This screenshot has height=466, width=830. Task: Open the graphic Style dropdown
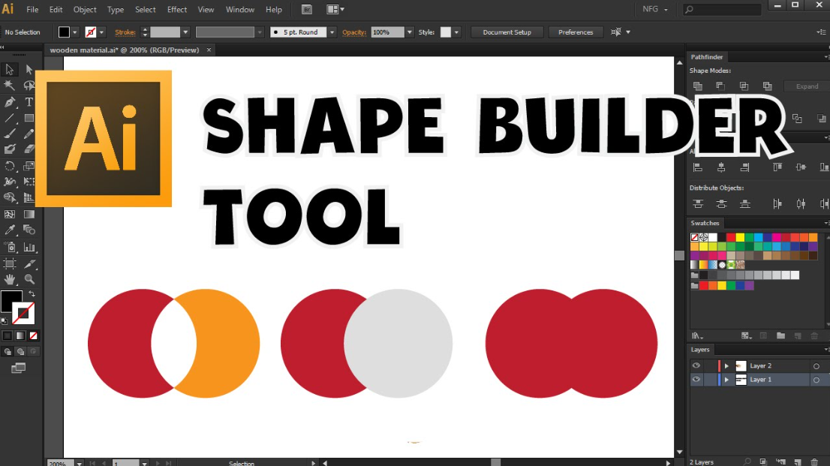[456, 32]
